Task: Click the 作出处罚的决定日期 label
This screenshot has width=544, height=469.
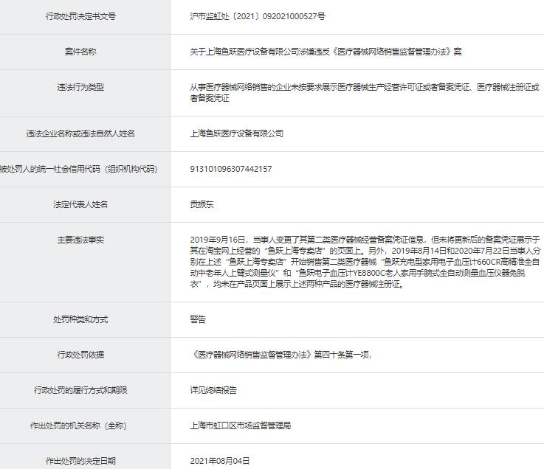Action: coord(80,461)
